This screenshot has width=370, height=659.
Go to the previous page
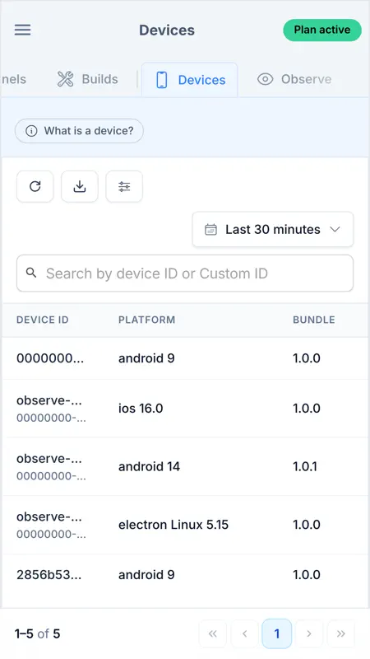click(244, 633)
